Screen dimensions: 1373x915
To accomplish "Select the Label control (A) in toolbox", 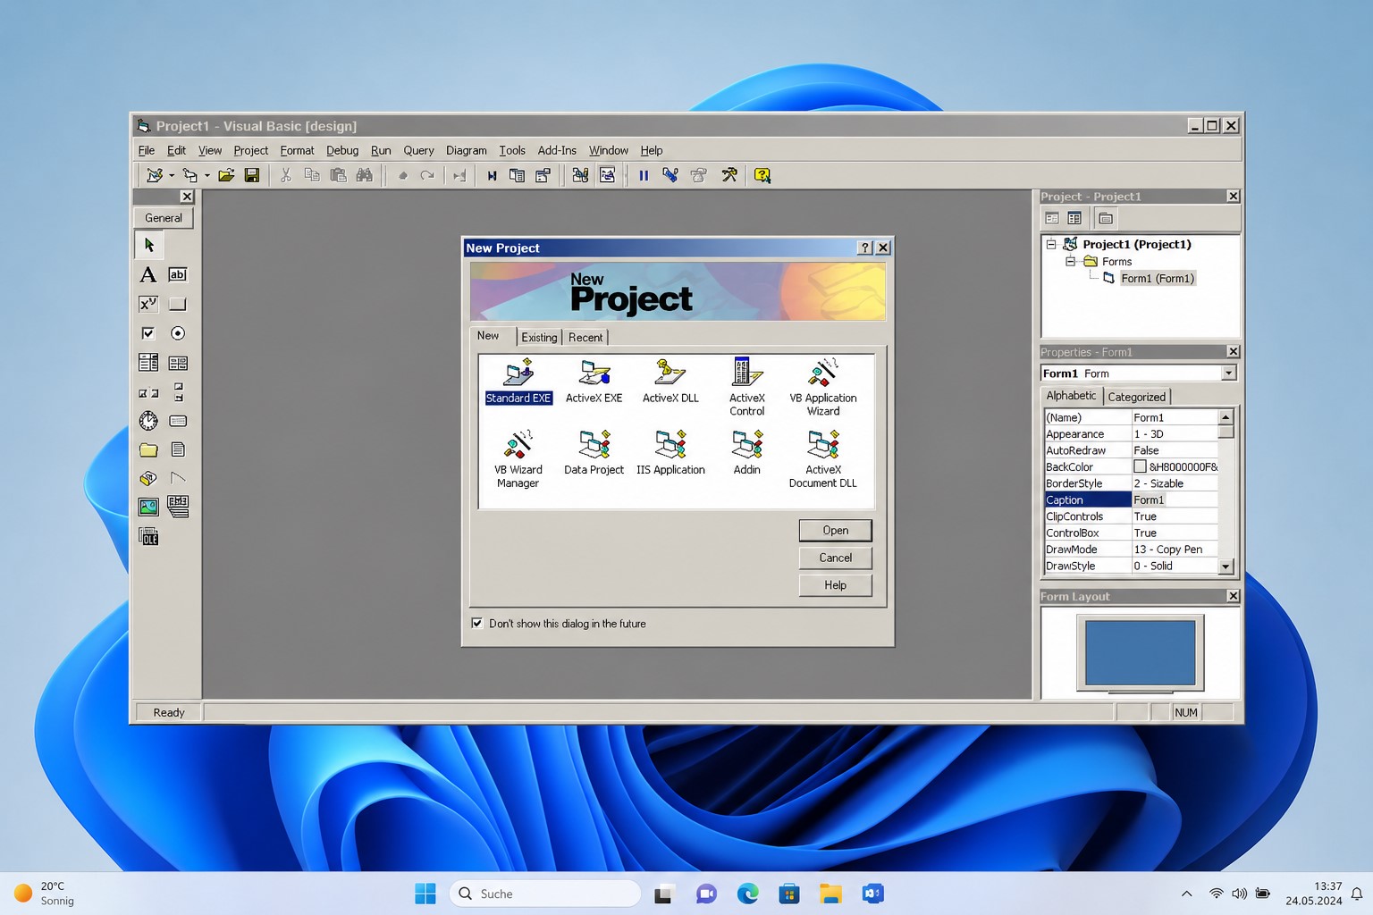I will (x=148, y=274).
